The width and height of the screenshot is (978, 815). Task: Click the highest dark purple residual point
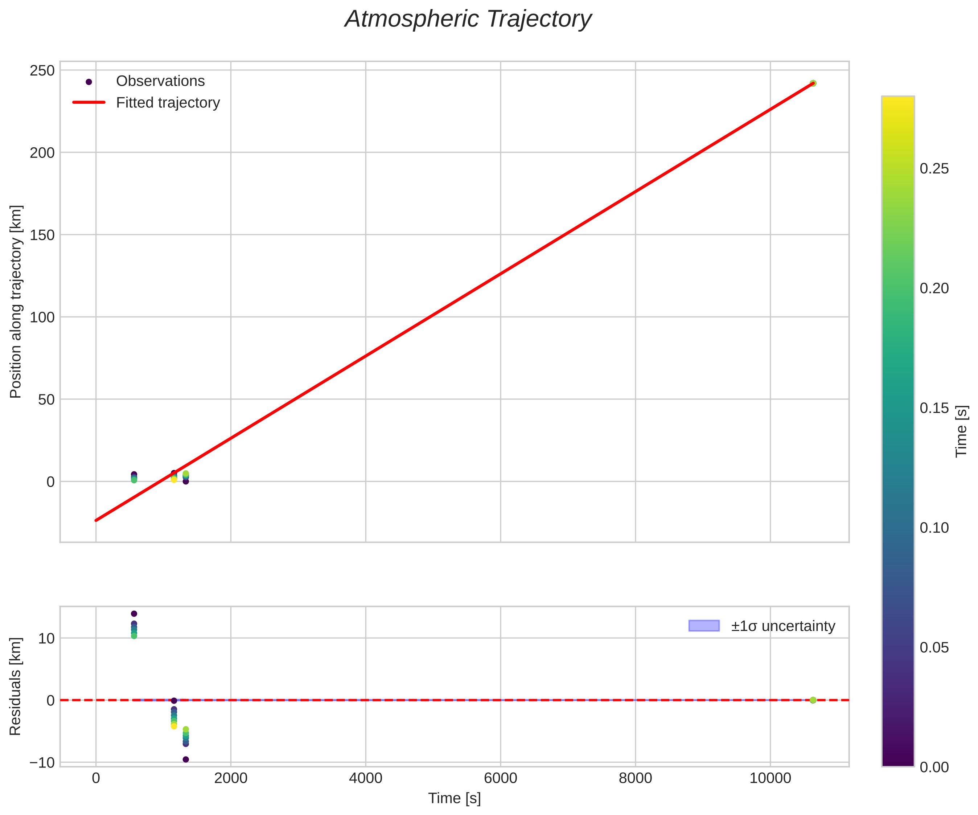tap(134, 614)
